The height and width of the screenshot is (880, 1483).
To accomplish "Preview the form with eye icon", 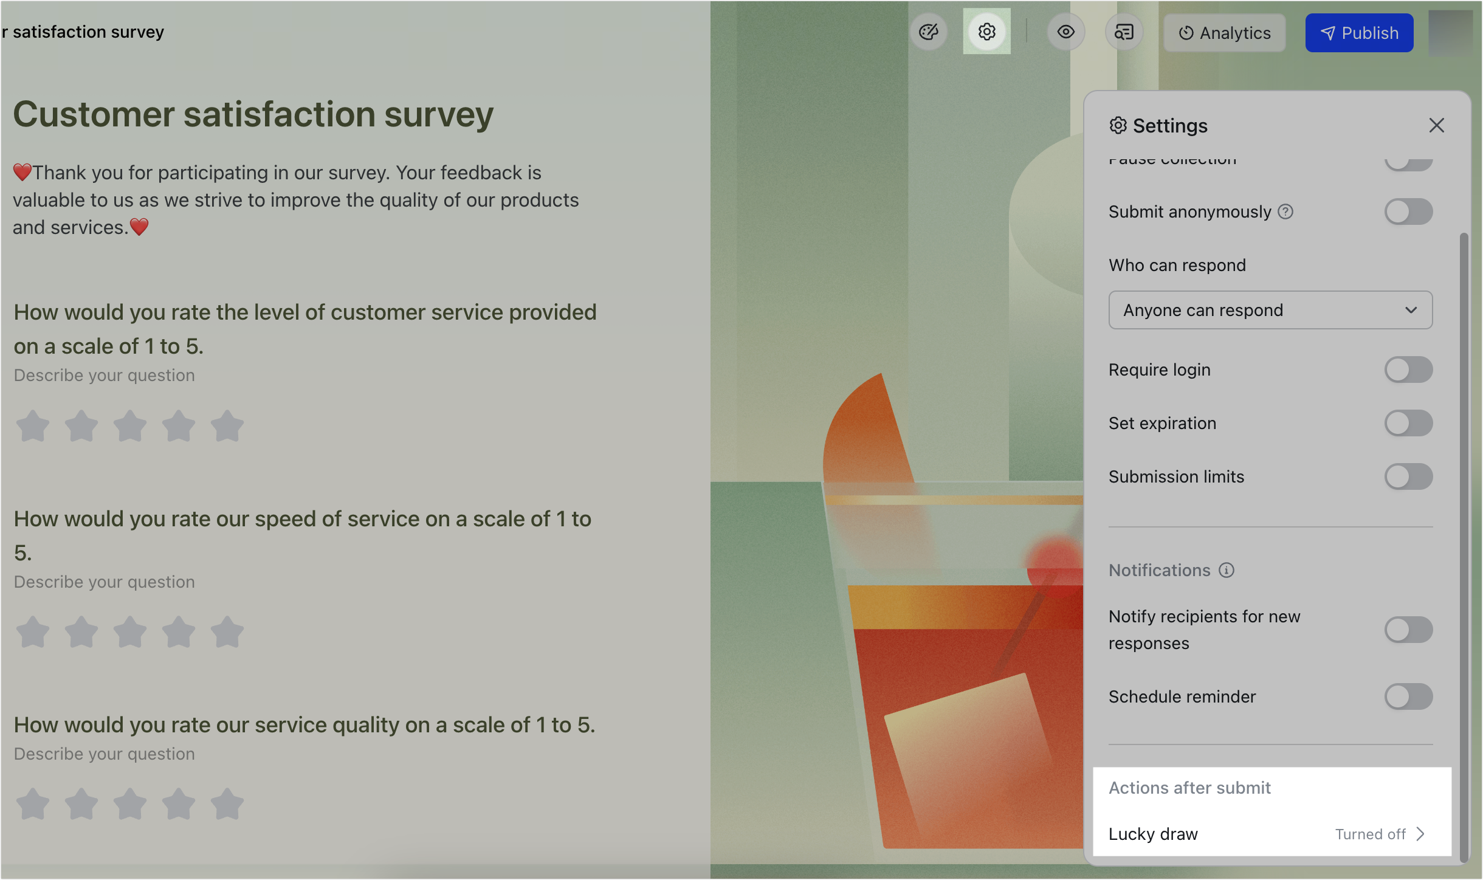I will point(1065,32).
